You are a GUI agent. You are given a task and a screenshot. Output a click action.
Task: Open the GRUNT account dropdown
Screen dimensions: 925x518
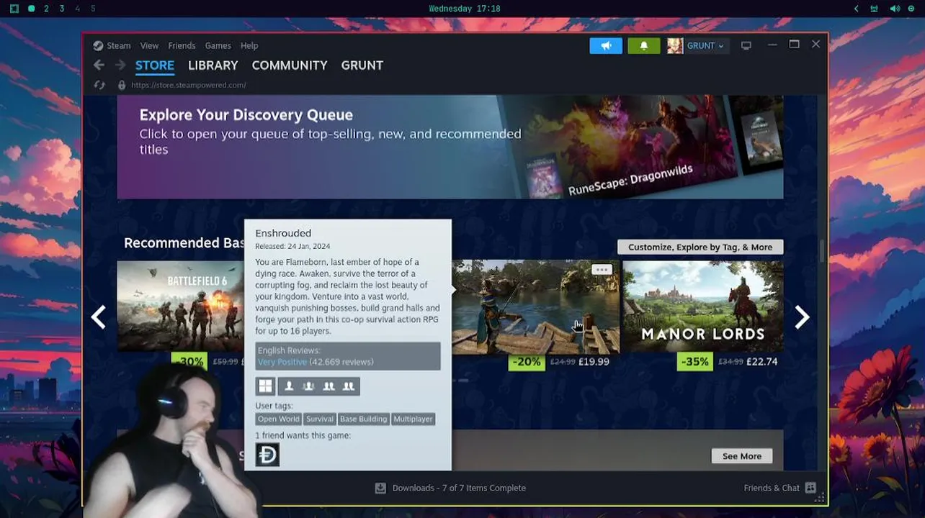(x=705, y=45)
